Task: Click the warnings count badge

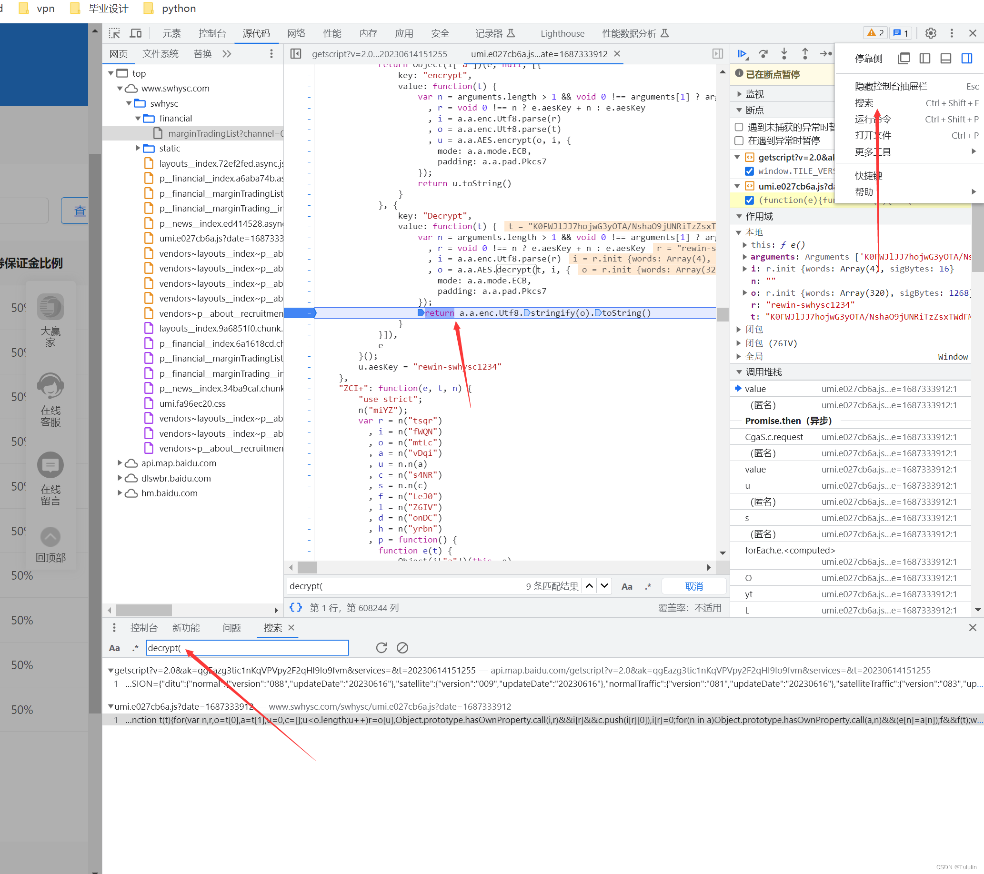Action: (x=875, y=33)
